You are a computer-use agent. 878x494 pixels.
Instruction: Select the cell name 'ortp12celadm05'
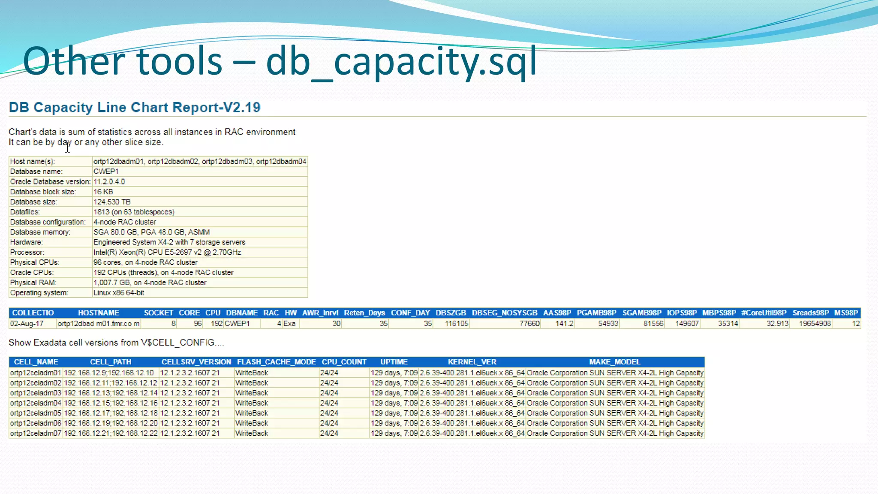click(x=36, y=413)
